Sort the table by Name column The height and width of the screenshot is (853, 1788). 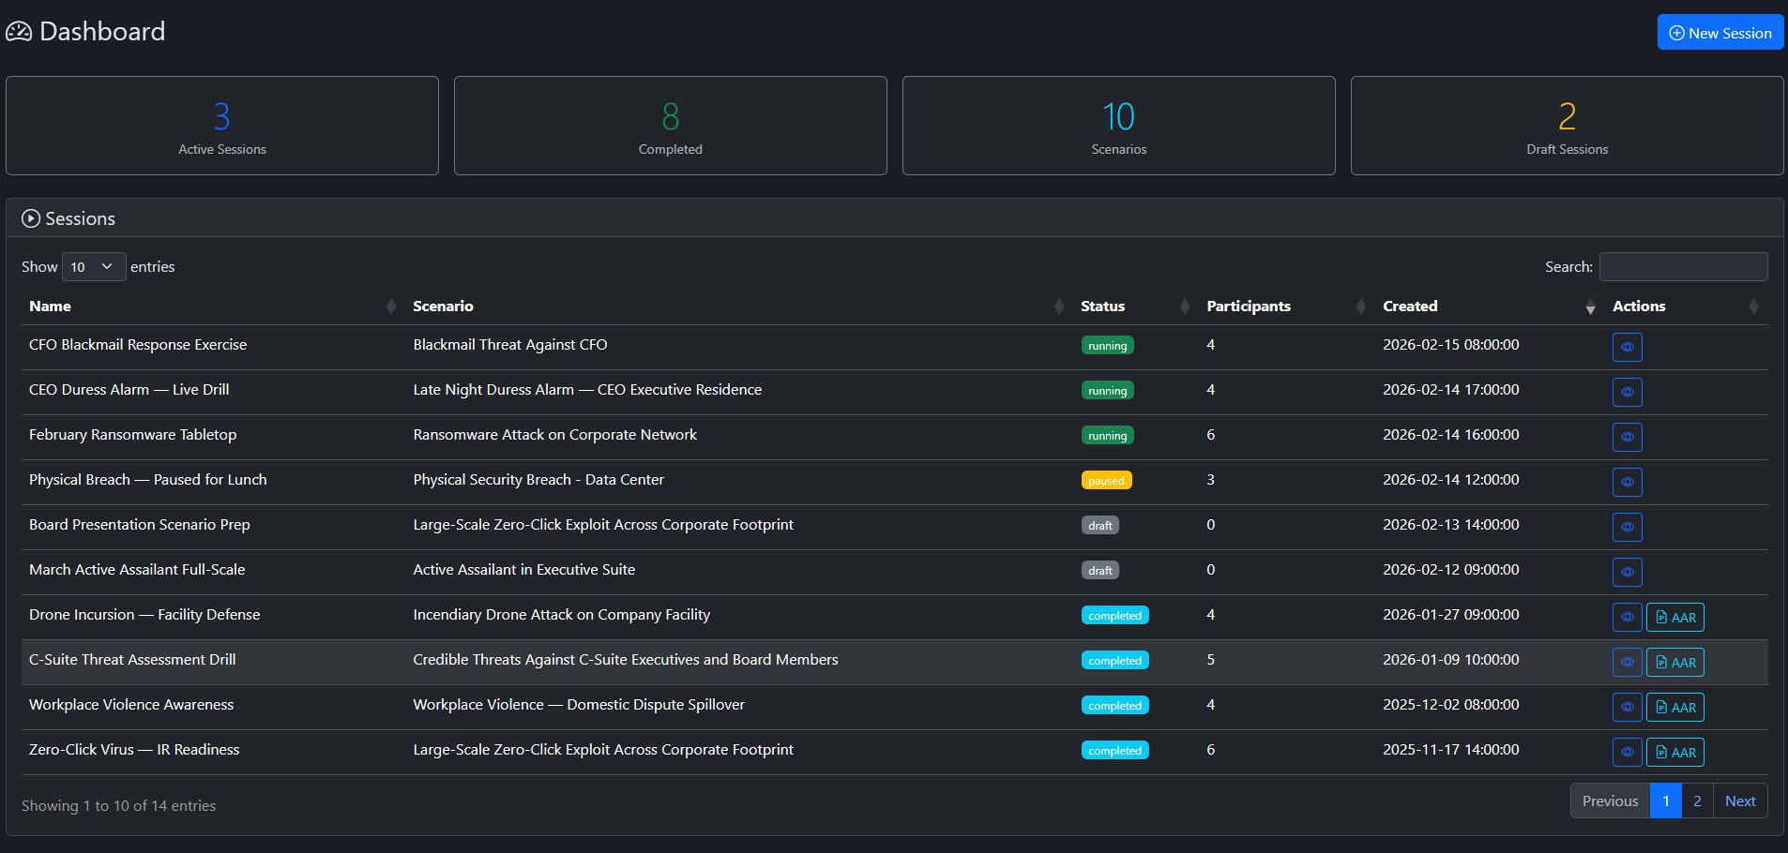(x=51, y=307)
